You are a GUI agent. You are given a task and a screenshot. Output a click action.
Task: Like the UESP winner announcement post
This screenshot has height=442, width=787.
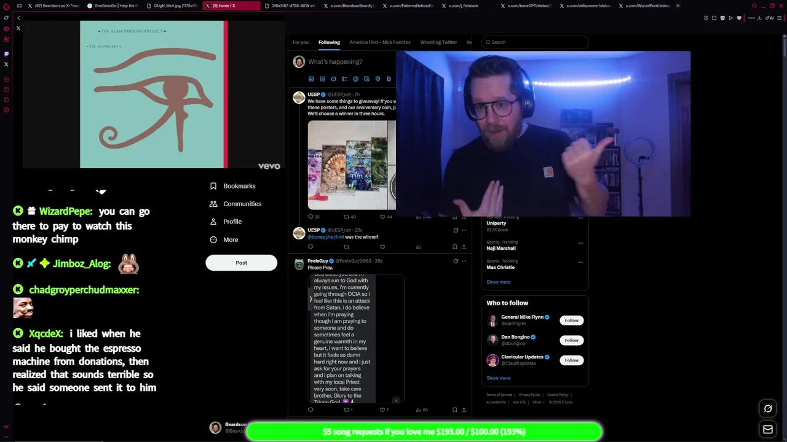pyautogui.click(x=382, y=247)
